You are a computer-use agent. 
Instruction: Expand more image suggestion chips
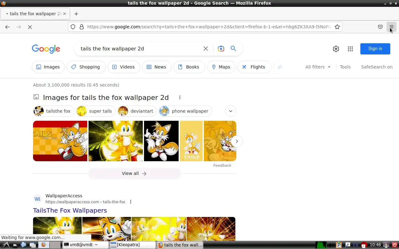[230, 111]
